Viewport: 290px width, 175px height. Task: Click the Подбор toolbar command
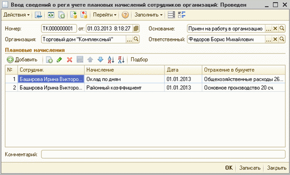(x=139, y=60)
